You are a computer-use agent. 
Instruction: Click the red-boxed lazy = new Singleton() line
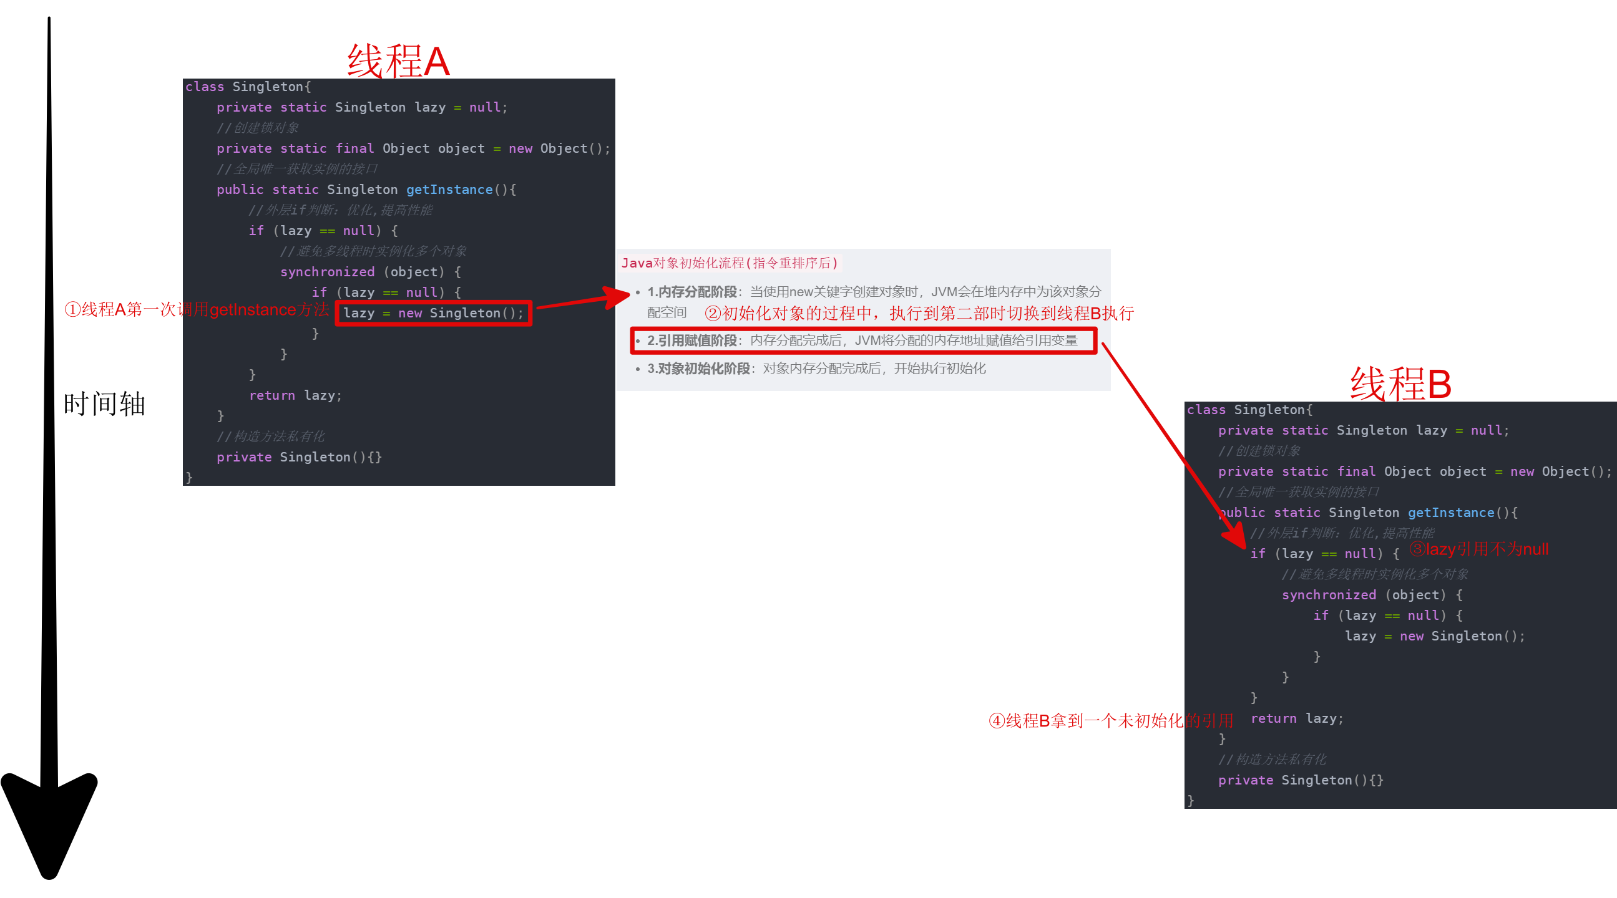coord(433,313)
